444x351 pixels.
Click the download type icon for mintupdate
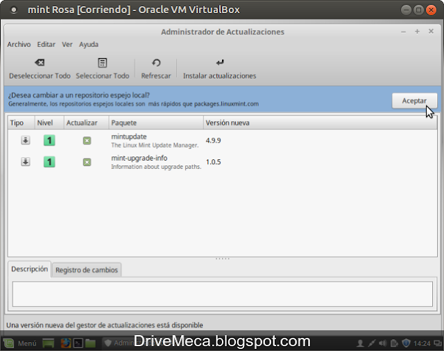(26, 140)
